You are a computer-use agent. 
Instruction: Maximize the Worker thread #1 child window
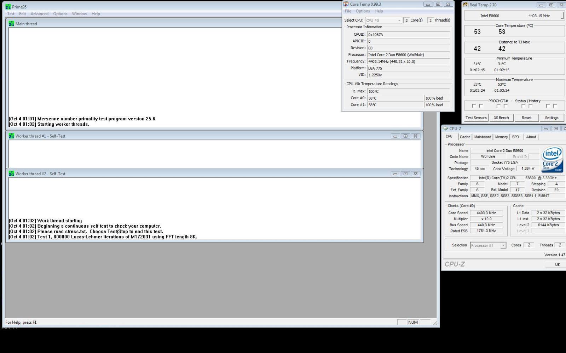coord(405,136)
